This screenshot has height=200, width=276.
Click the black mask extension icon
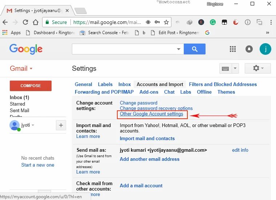coord(224,22)
